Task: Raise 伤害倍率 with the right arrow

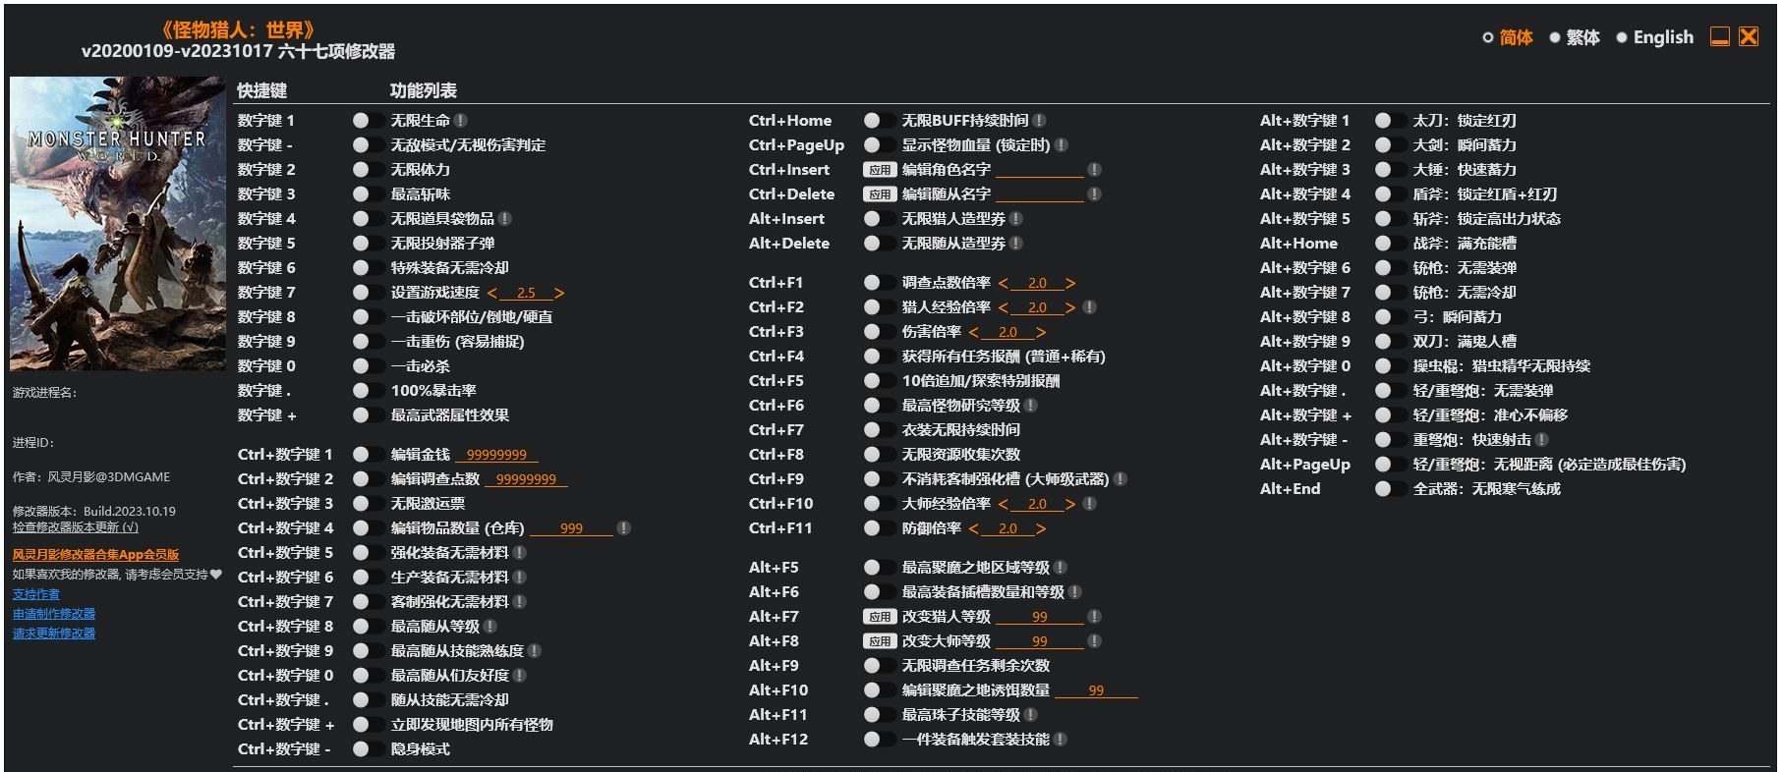Action: tap(1041, 332)
